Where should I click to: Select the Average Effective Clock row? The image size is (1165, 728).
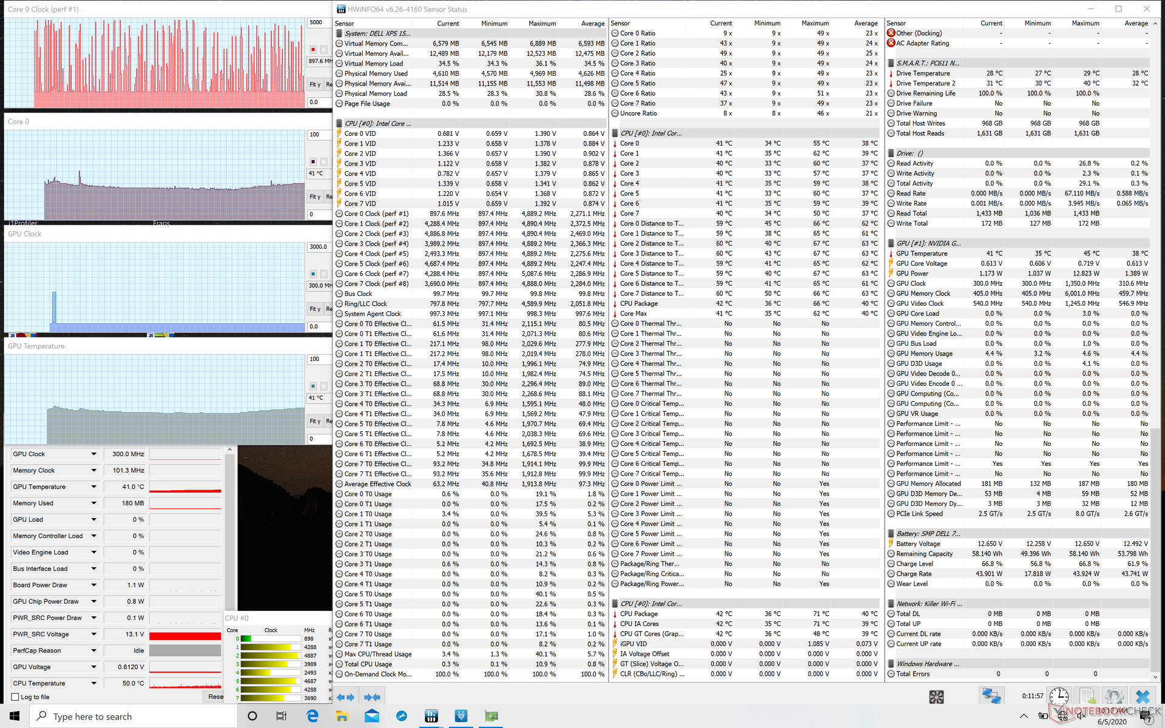click(x=470, y=484)
